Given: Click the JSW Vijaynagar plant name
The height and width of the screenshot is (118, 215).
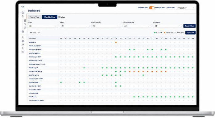Looking at the screenshot, I should 34,93.
